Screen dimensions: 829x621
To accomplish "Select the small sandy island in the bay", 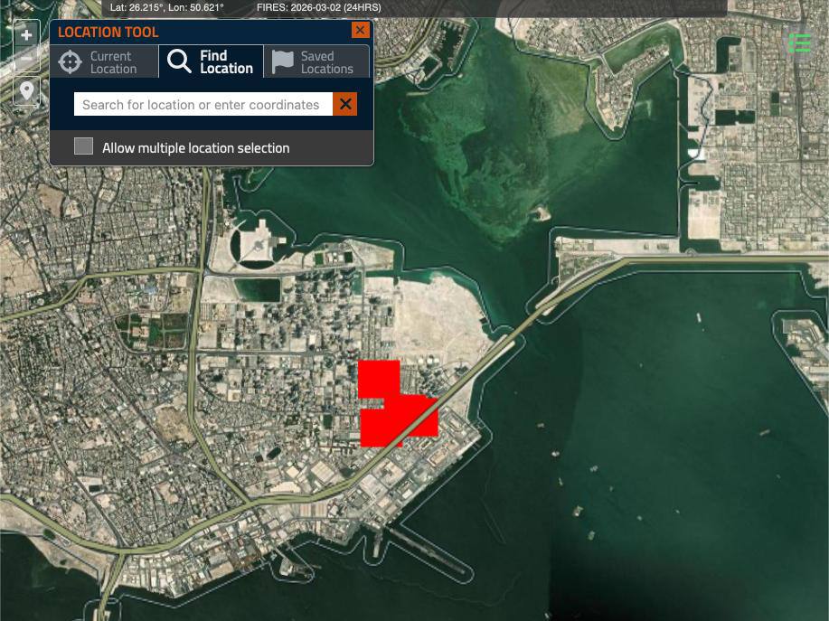I will point(540,213).
